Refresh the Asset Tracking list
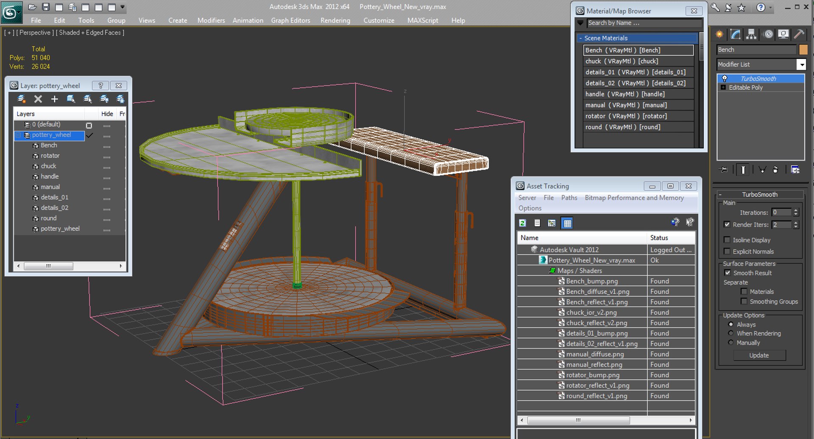Screen dimensions: 814x439 (523, 223)
